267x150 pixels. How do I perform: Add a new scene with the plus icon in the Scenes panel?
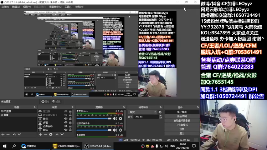coord(3,134)
